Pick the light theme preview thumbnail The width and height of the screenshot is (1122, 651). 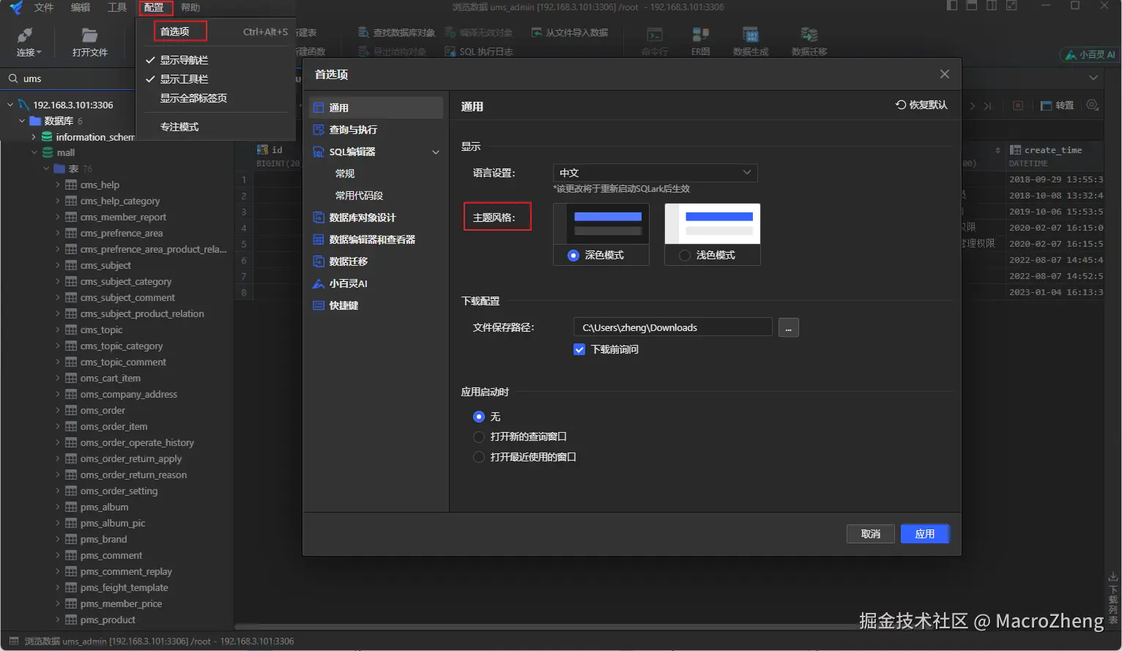click(713, 223)
